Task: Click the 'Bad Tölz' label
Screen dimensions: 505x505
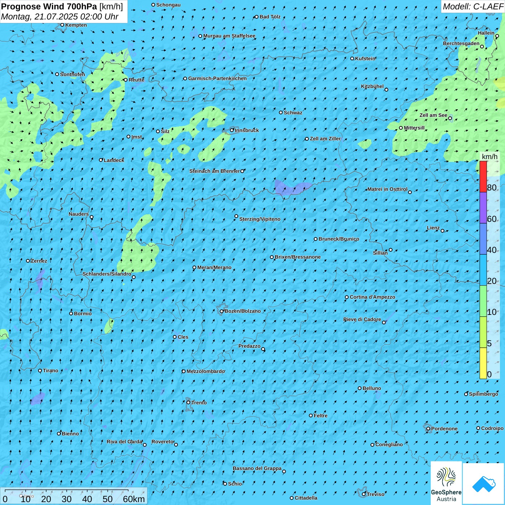Action: 270,17
